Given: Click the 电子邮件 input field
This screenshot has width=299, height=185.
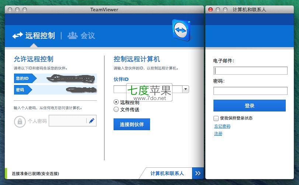Looking at the screenshot, I should (250, 71).
